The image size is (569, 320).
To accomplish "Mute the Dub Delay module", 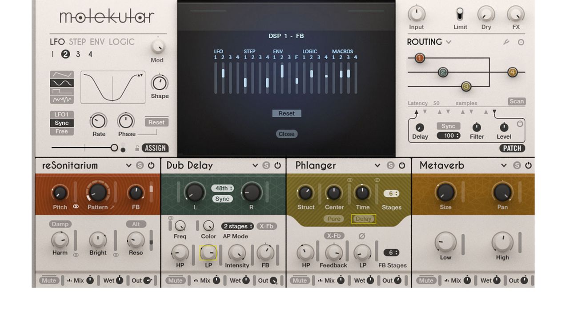I will (175, 280).
